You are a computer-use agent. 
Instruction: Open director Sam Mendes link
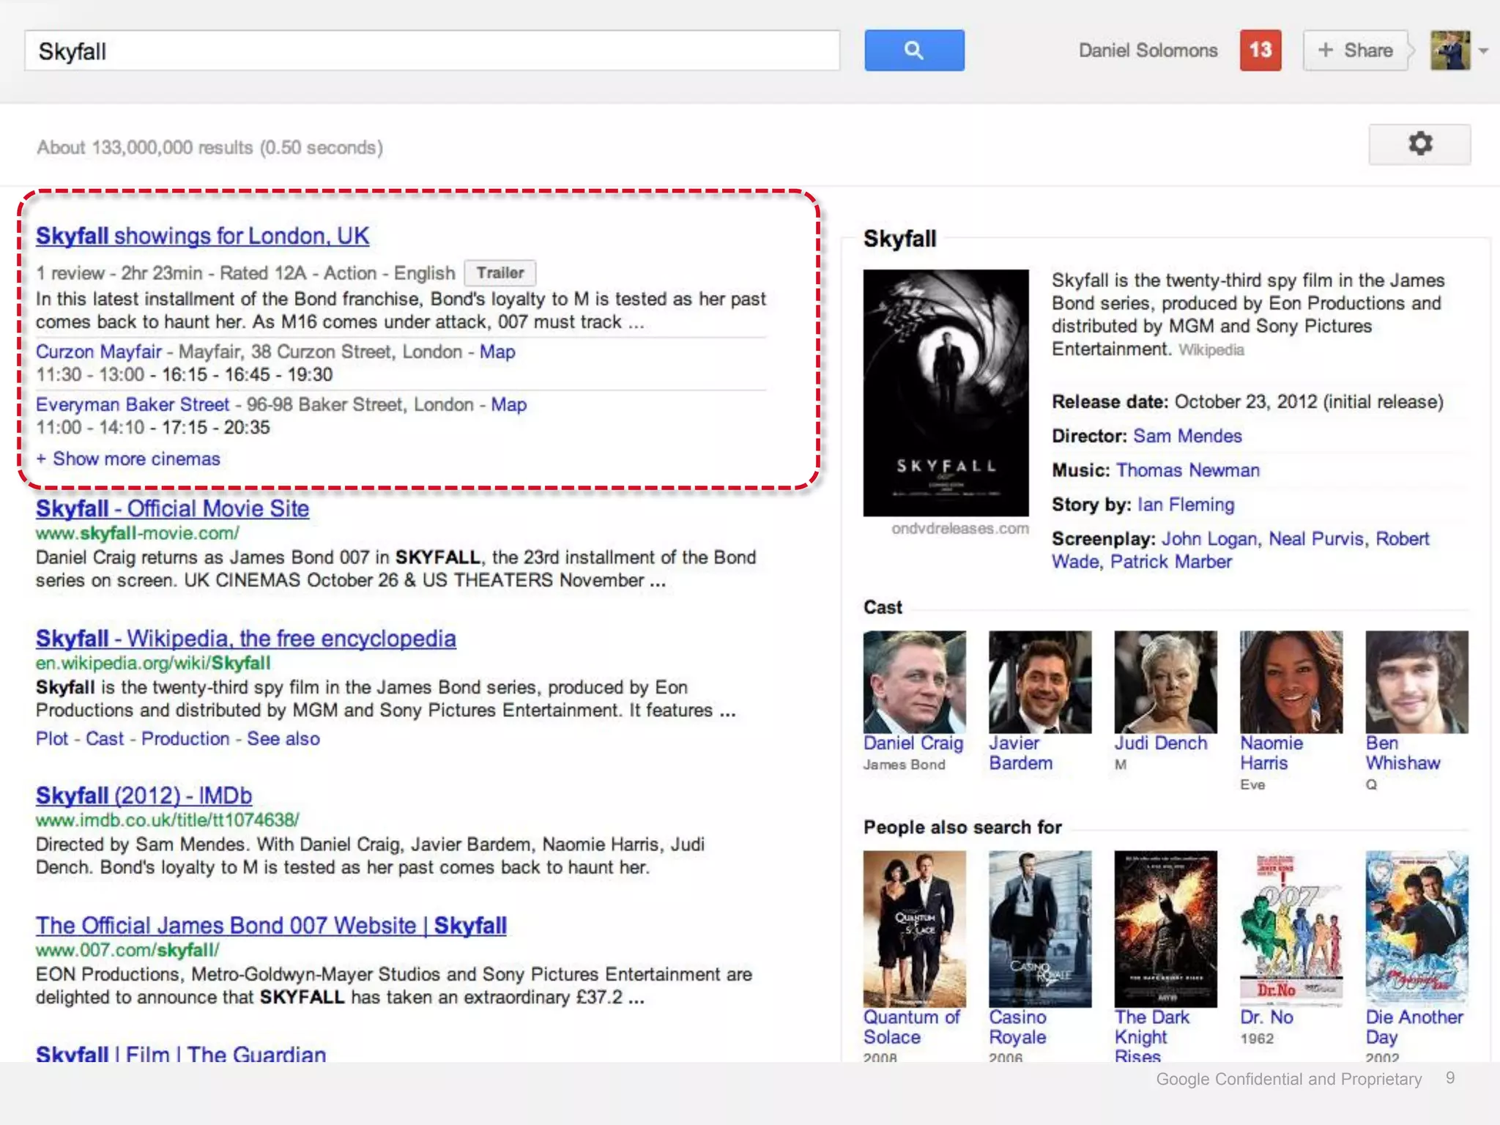1187,436
